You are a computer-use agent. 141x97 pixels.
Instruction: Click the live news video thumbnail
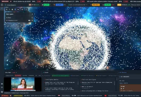[23, 84]
